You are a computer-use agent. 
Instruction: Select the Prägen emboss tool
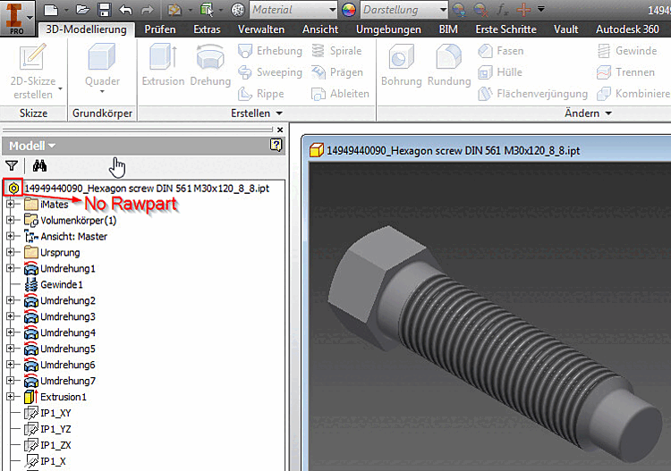click(336, 72)
